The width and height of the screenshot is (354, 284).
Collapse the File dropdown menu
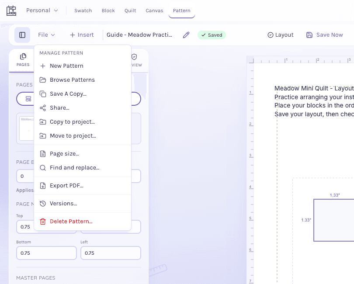point(46,35)
